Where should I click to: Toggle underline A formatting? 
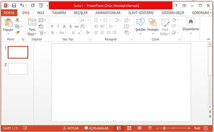coord(64,26)
